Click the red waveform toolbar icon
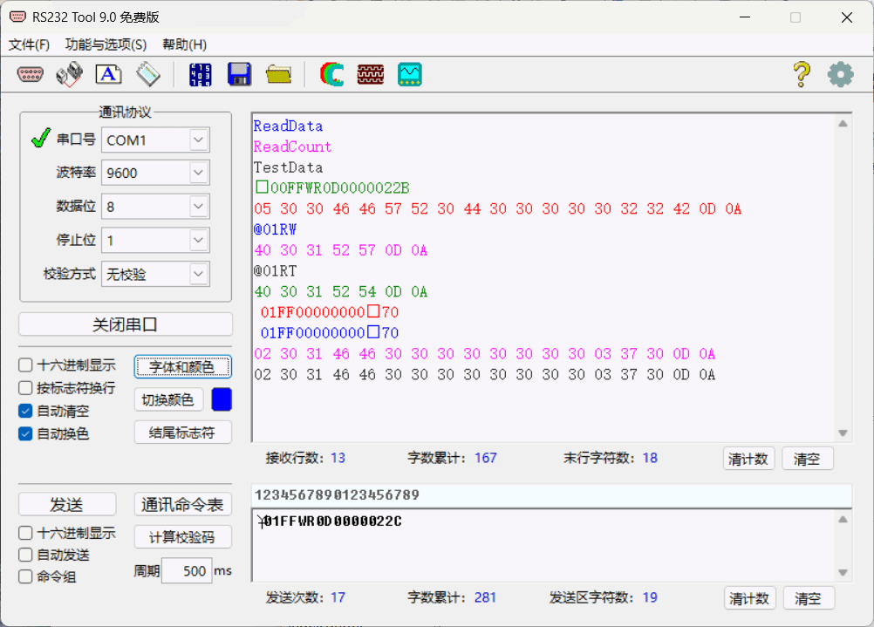Viewport: 874px width, 627px height. click(x=371, y=74)
